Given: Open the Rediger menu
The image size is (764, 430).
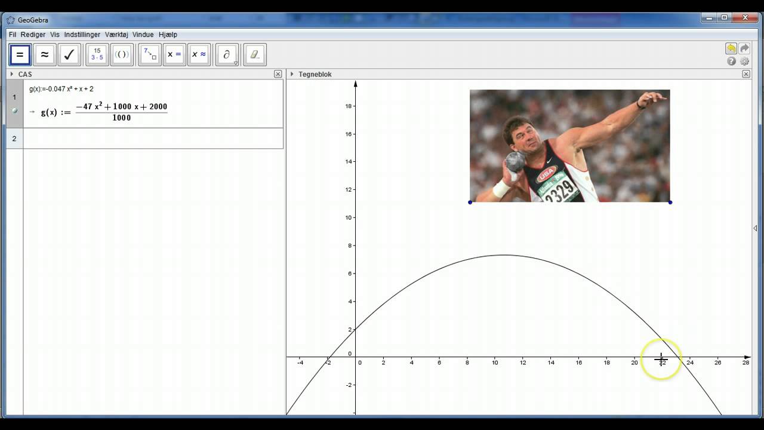Looking at the screenshot, I should coord(33,35).
